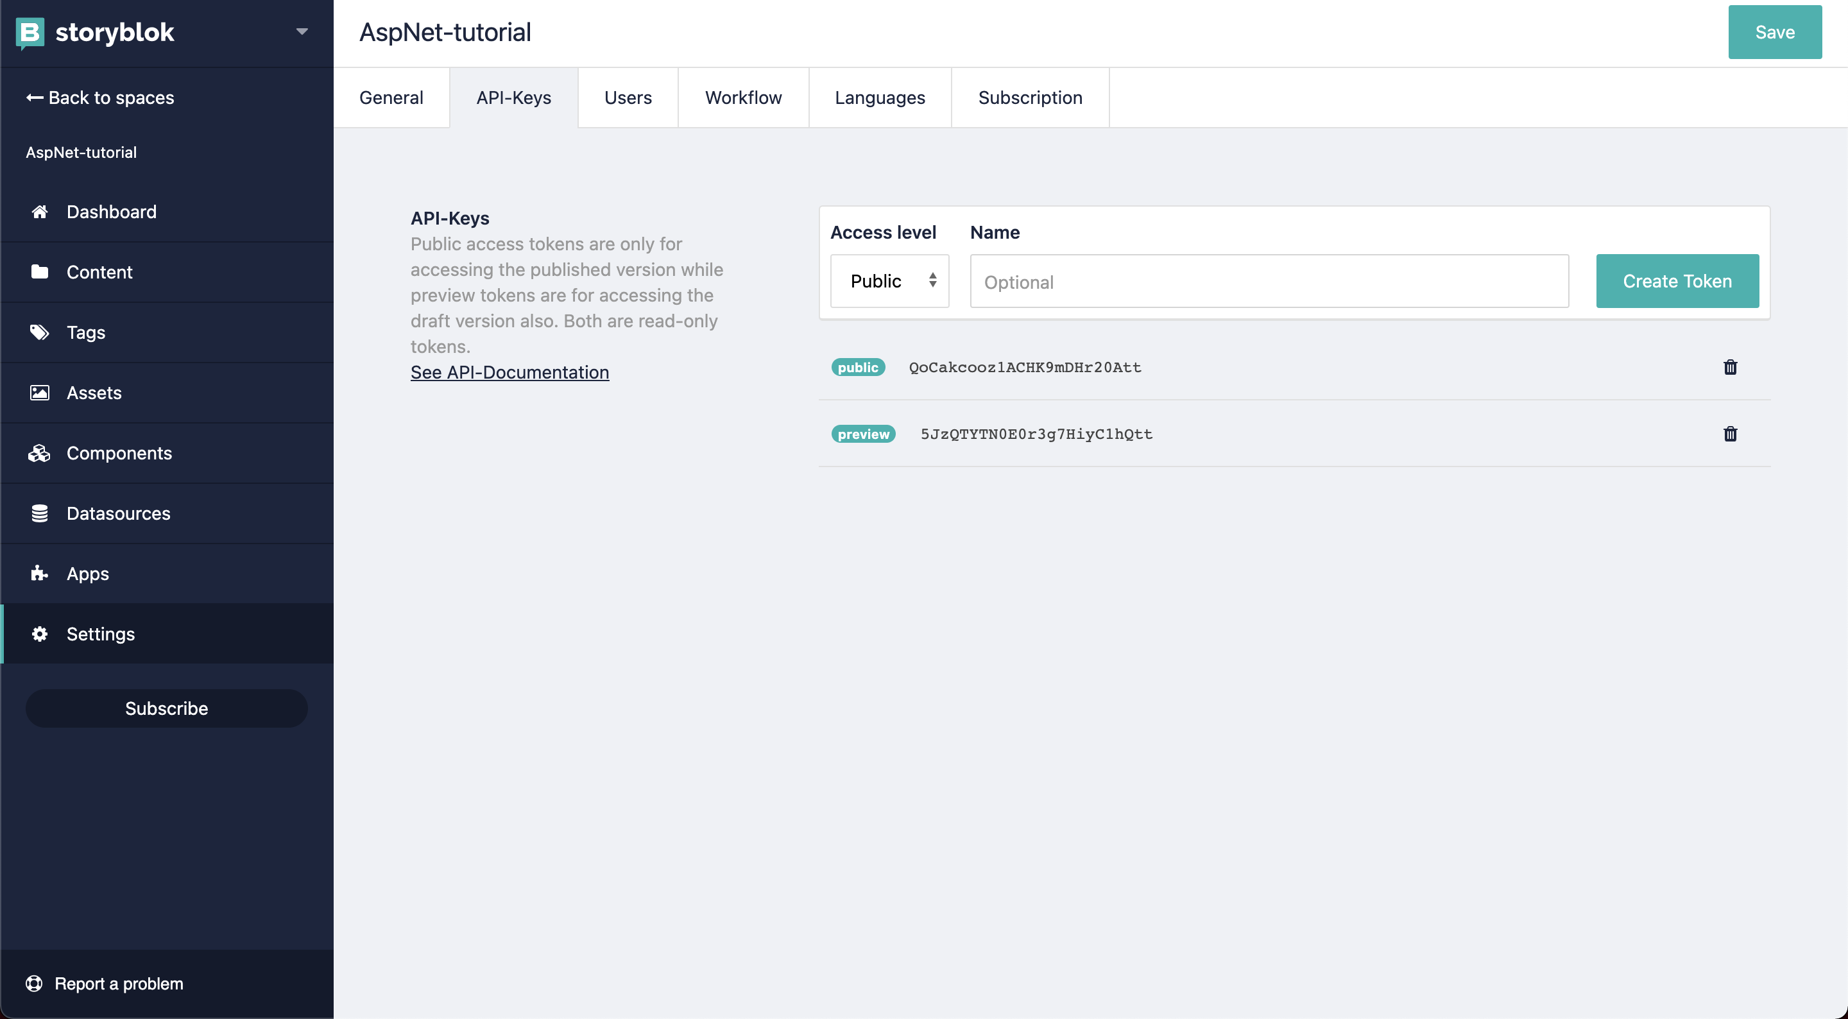Viewport: 1848px width, 1019px height.
Task: Click the Apps puzzle piece icon
Action: [x=39, y=574]
